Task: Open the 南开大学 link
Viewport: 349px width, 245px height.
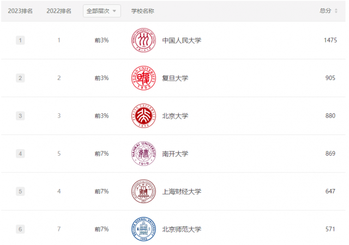Action: tap(175, 154)
